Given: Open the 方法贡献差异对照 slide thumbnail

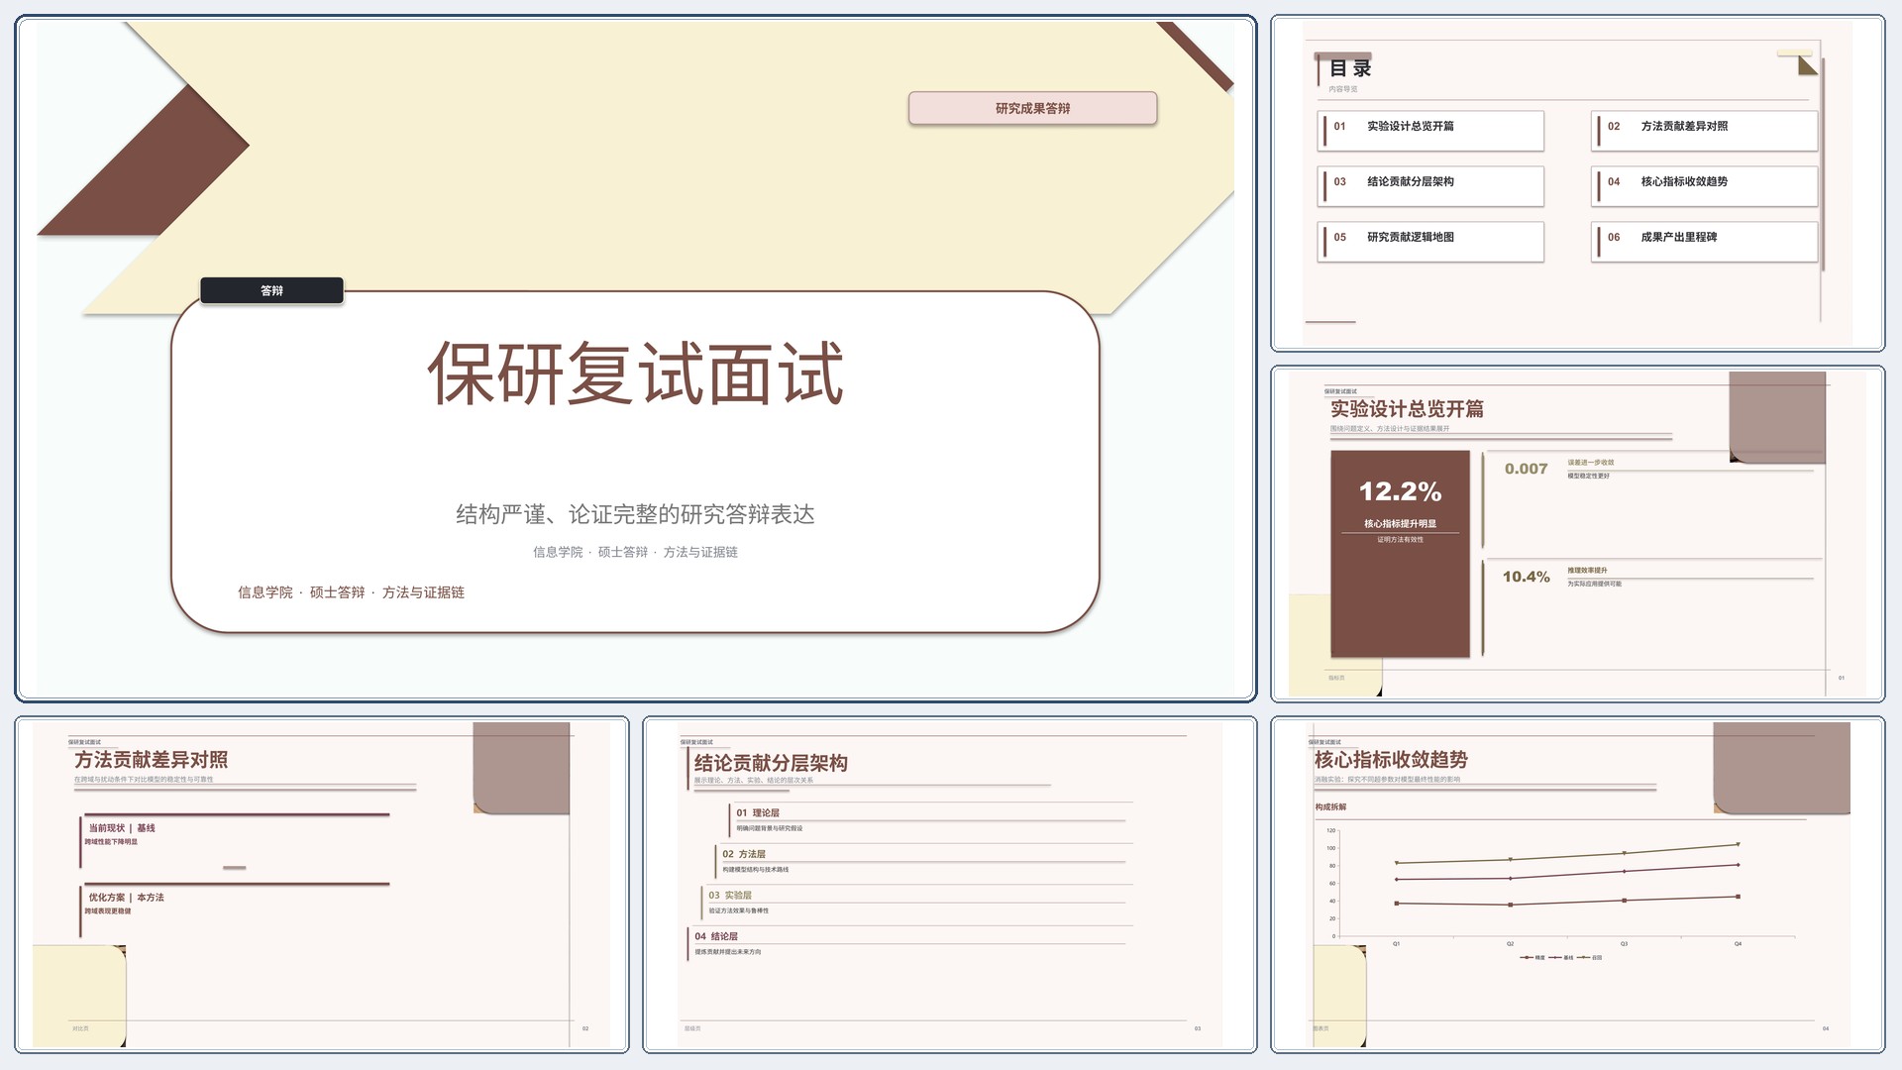Looking at the screenshot, I should [x=322, y=885].
